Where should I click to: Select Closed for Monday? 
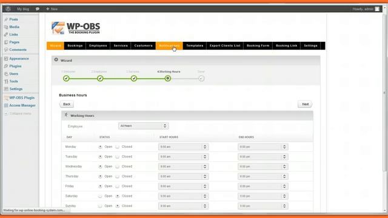pos(117,147)
